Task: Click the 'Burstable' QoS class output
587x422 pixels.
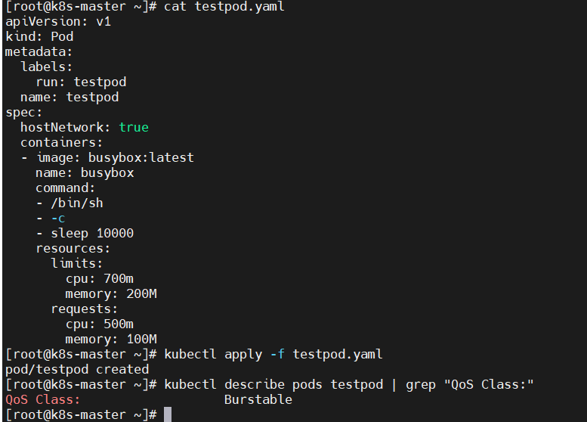Action: (x=258, y=399)
